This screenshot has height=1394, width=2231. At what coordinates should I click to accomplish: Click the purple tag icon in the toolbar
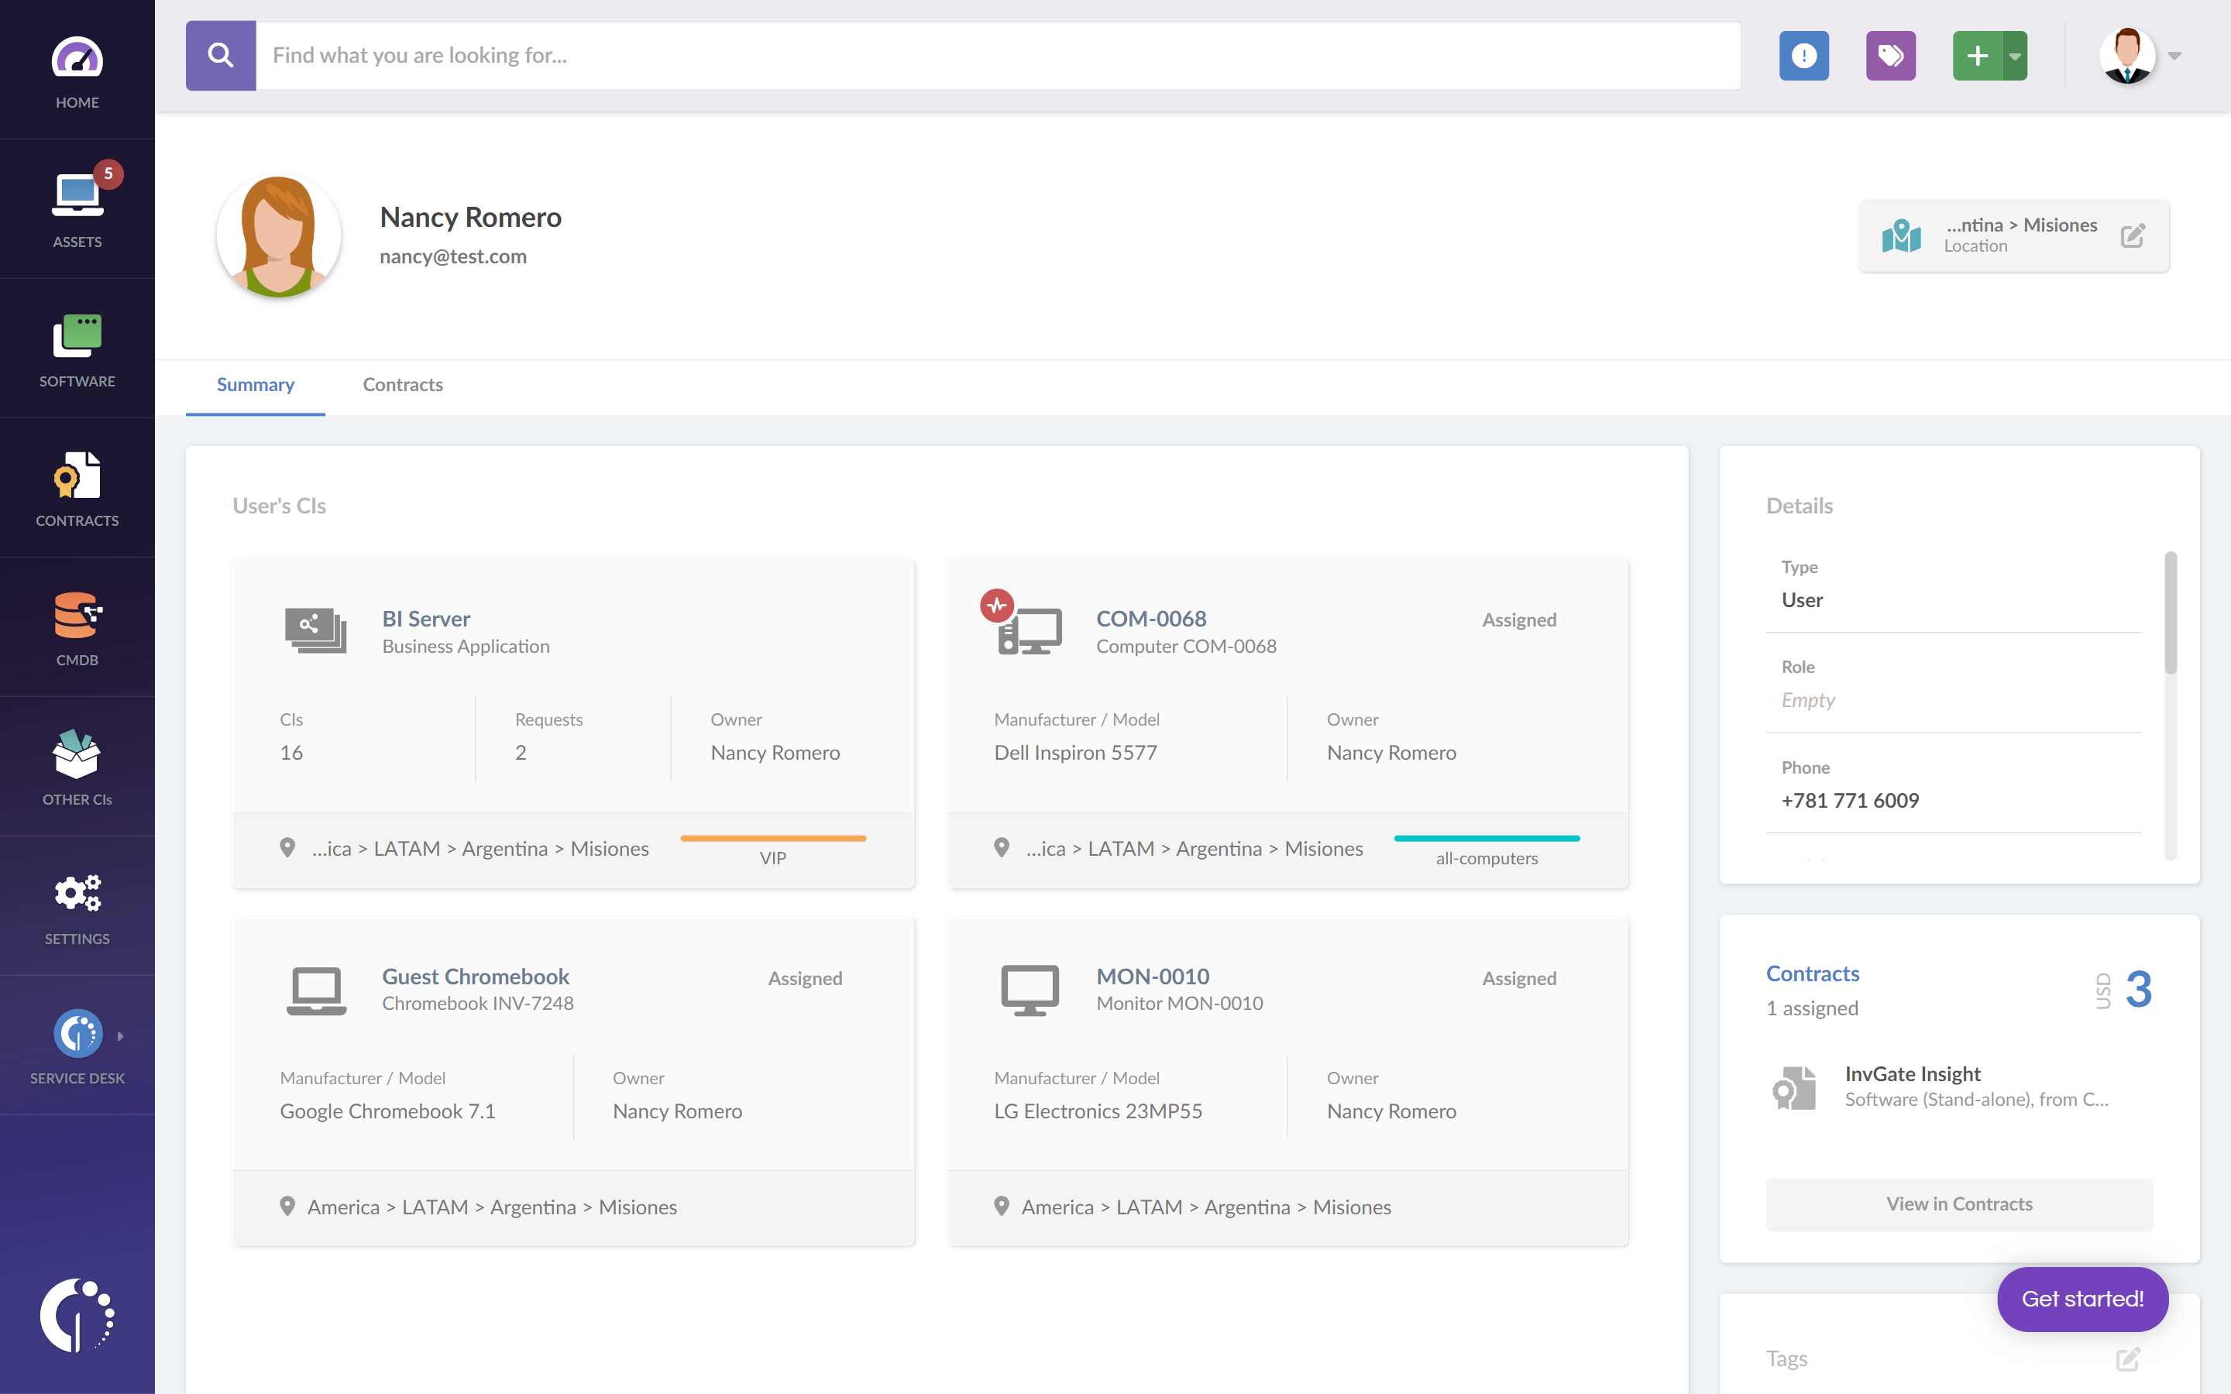1892,55
